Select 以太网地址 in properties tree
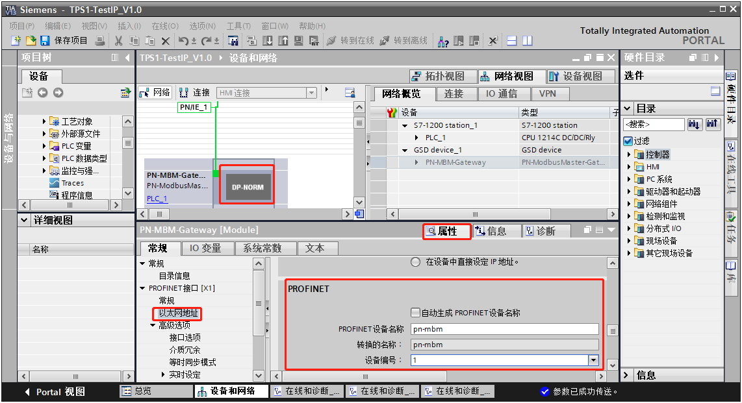 pos(179,313)
